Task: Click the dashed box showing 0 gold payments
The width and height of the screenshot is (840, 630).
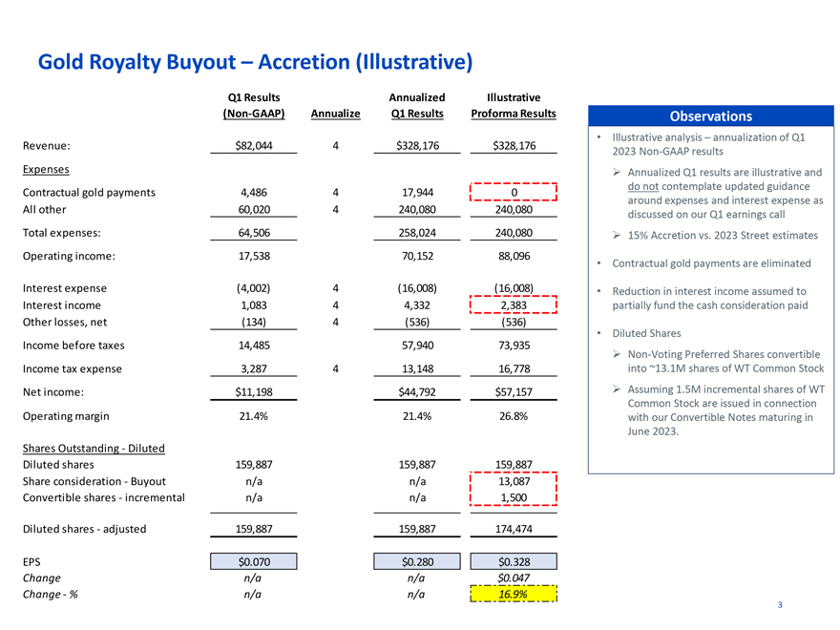Action: [514, 192]
